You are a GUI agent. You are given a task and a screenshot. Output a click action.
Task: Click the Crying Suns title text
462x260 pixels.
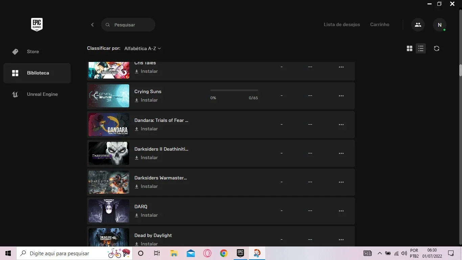tap(148, 91)
